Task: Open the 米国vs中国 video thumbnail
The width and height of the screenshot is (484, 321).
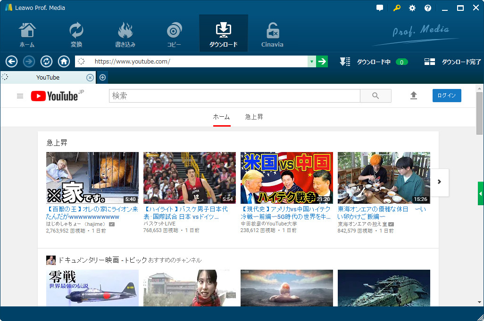Action: click(287, 178)
